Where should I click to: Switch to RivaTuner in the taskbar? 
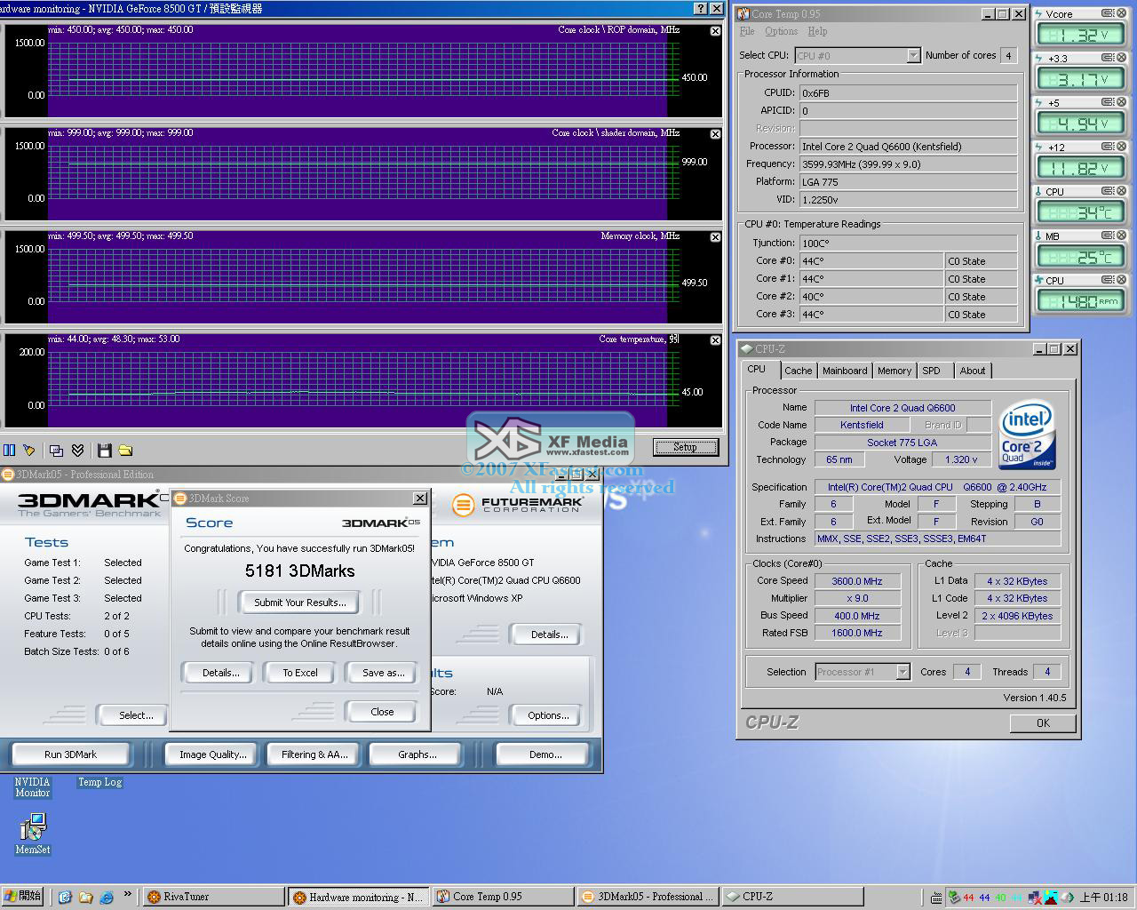pyautogui.click(x=211, y=897)
